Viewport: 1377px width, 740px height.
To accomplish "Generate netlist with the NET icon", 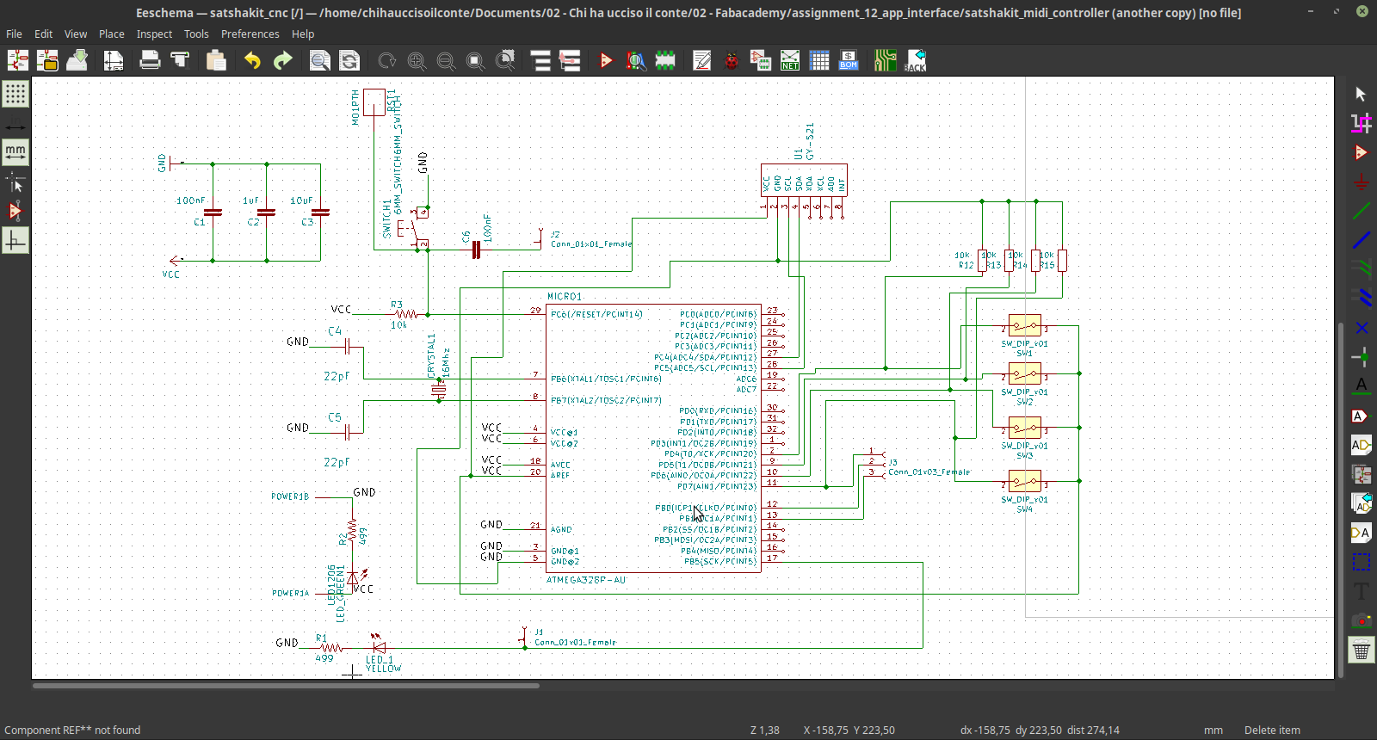I will point(790,60).
